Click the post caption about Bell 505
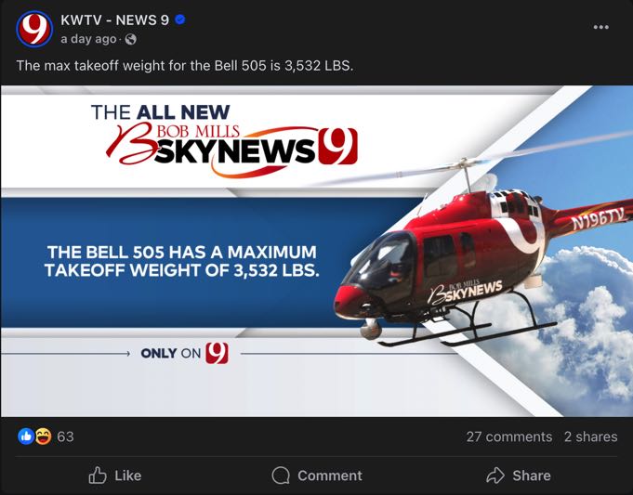Image resolution: width=633 pixels, height=495 pixels. (185, 65)
